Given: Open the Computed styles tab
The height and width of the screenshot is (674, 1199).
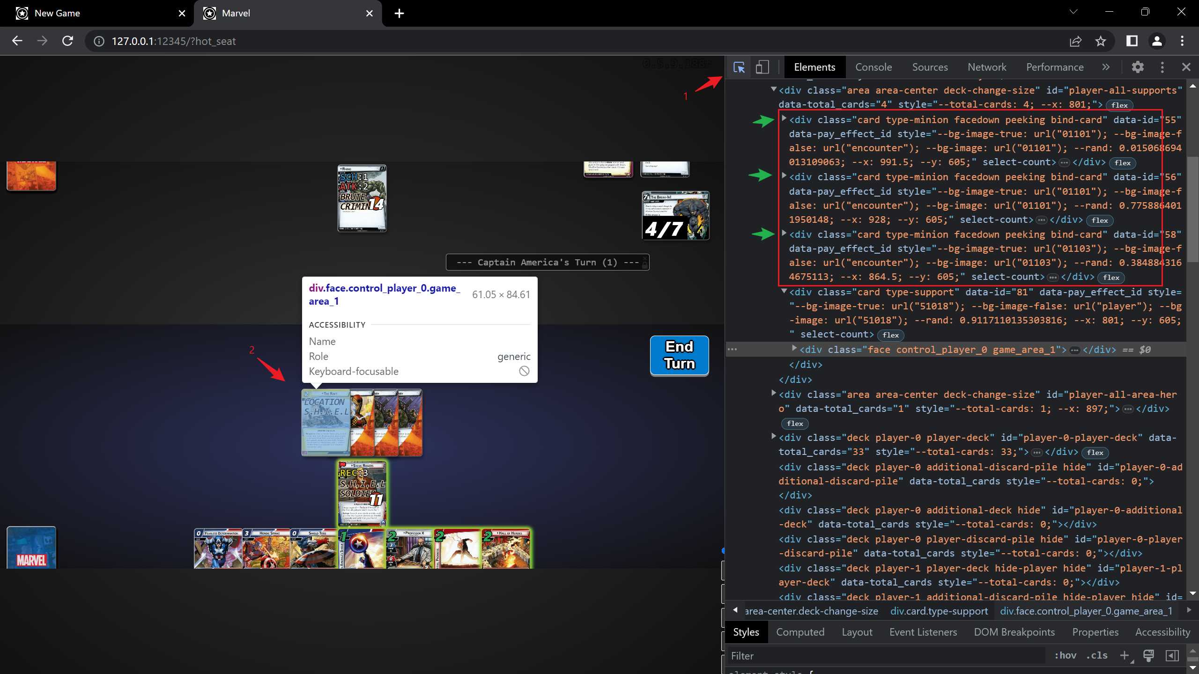Looking at the screenshot, I should coord(800,632).
